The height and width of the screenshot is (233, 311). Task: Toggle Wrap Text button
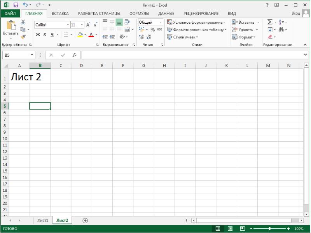(127, 22)
